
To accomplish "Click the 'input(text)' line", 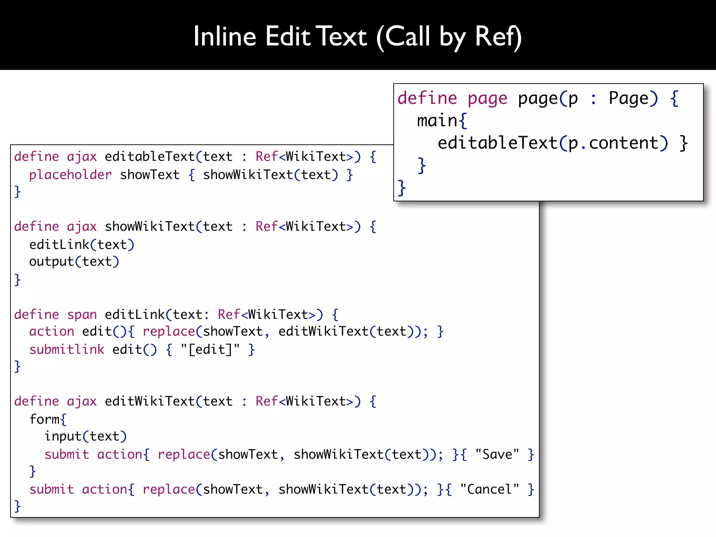I will 85,437.
